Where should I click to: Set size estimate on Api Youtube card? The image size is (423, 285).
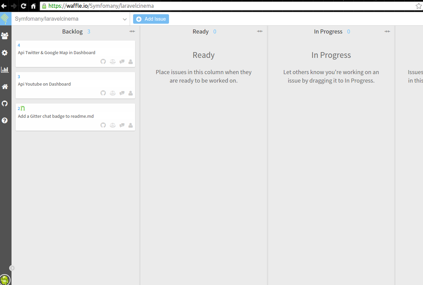(113, 93)
